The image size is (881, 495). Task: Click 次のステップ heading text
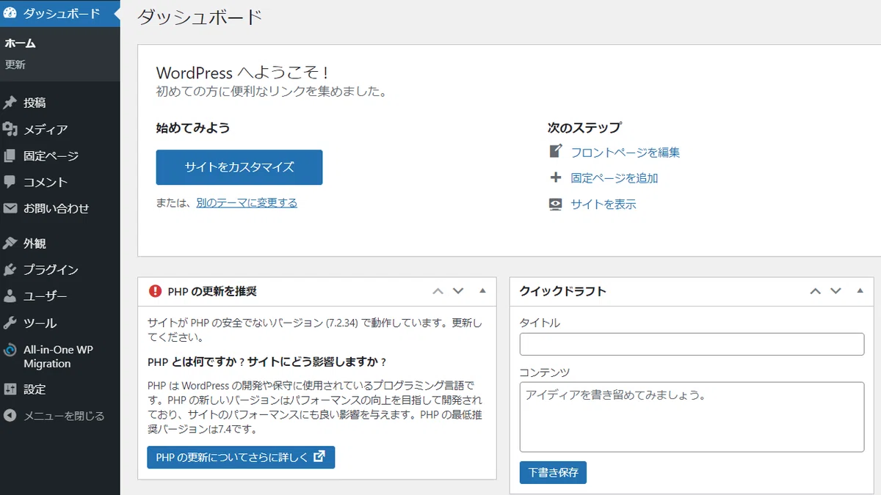tap(584, 128)
